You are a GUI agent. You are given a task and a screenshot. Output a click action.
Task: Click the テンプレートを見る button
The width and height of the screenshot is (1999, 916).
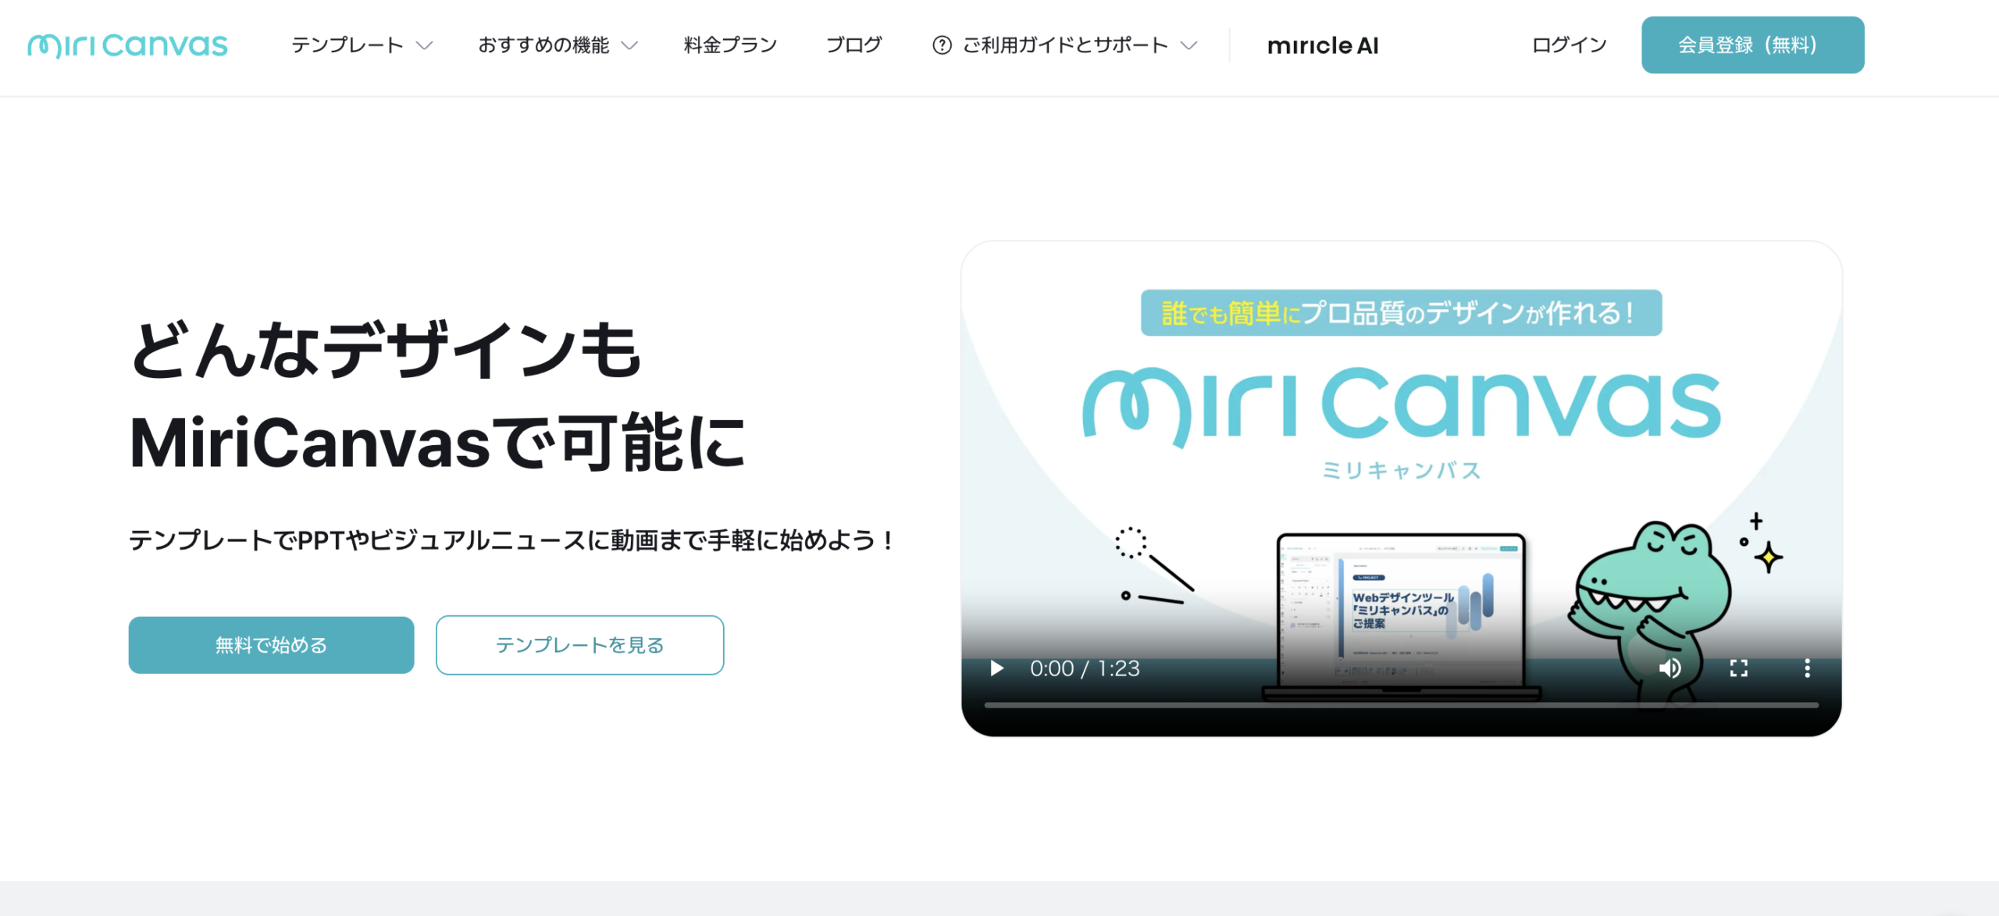(579, 645)
